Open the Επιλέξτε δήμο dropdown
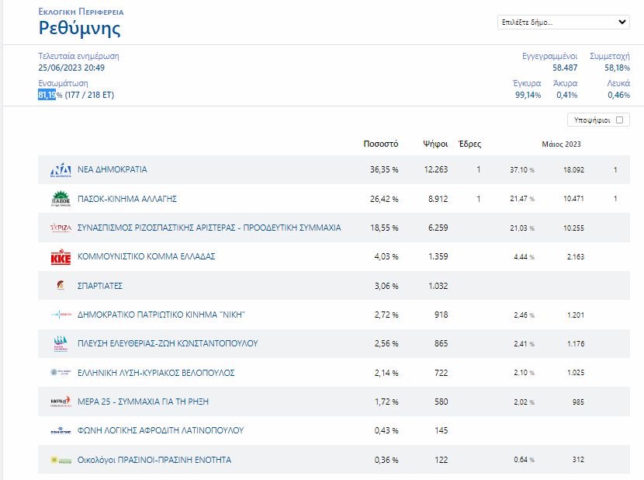 coord(563,23)
